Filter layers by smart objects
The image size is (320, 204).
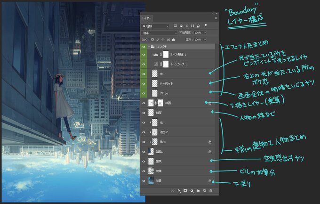pyautogui.click(x=198, y=26)
